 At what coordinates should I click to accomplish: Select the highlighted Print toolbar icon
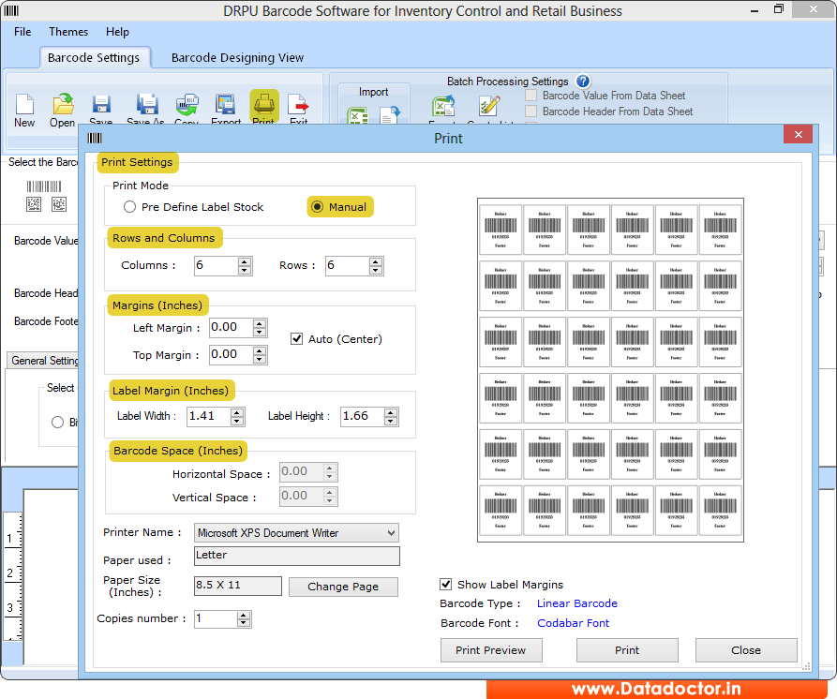[x=263, y=106]
